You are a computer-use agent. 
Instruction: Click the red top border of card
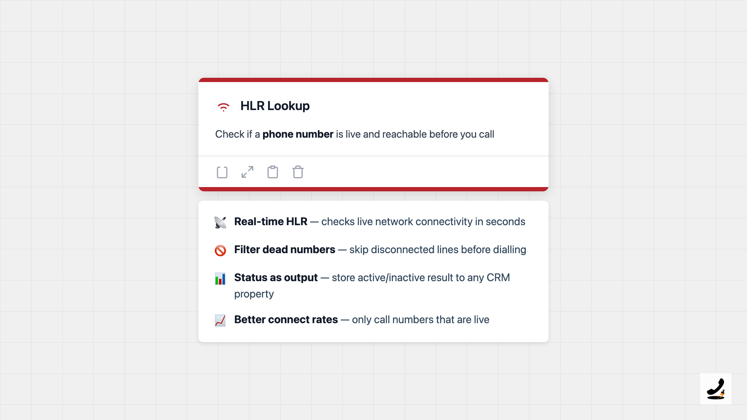[x=373, y=80]
